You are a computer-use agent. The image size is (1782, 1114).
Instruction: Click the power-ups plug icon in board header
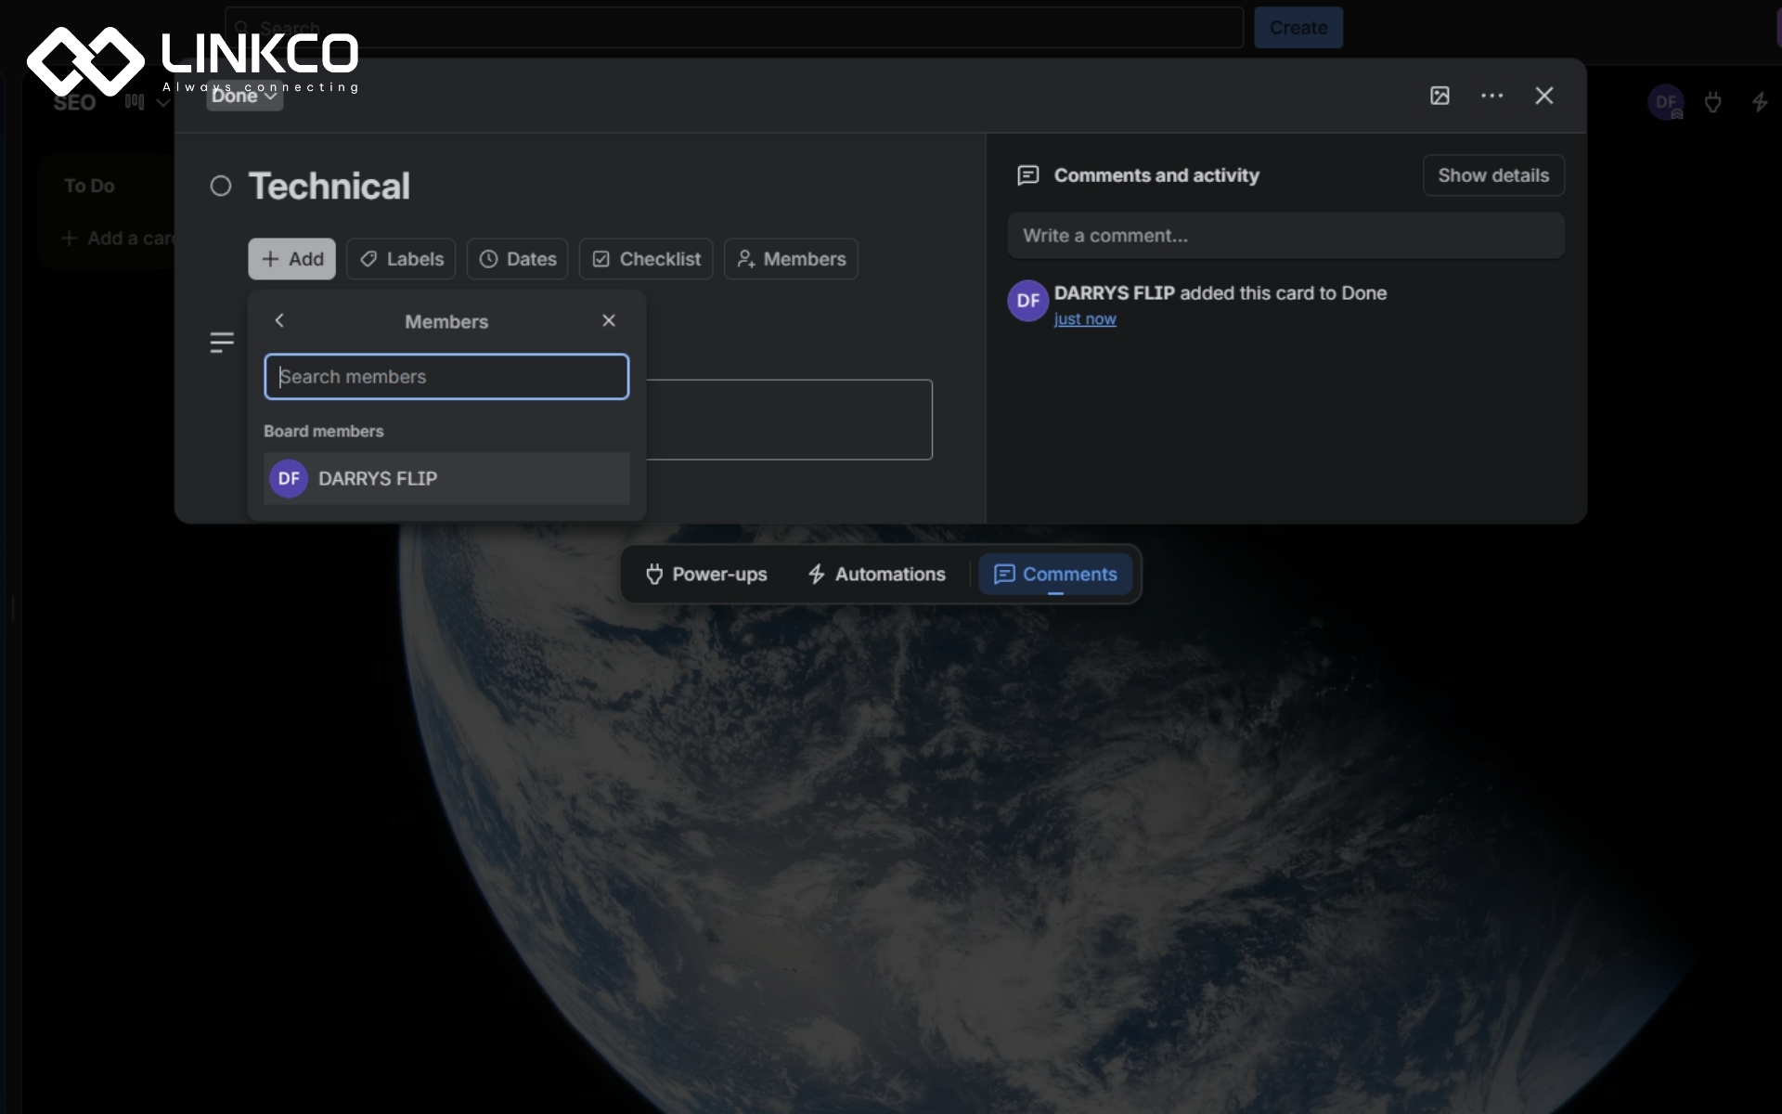pyautogui.click(x=1713, y=102)
